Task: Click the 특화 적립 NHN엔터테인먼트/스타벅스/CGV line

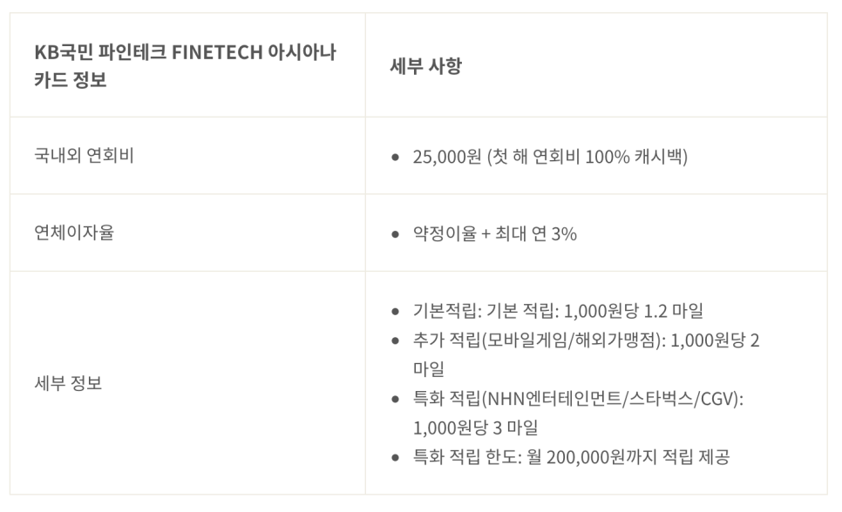Action: [x=578, y=399]
